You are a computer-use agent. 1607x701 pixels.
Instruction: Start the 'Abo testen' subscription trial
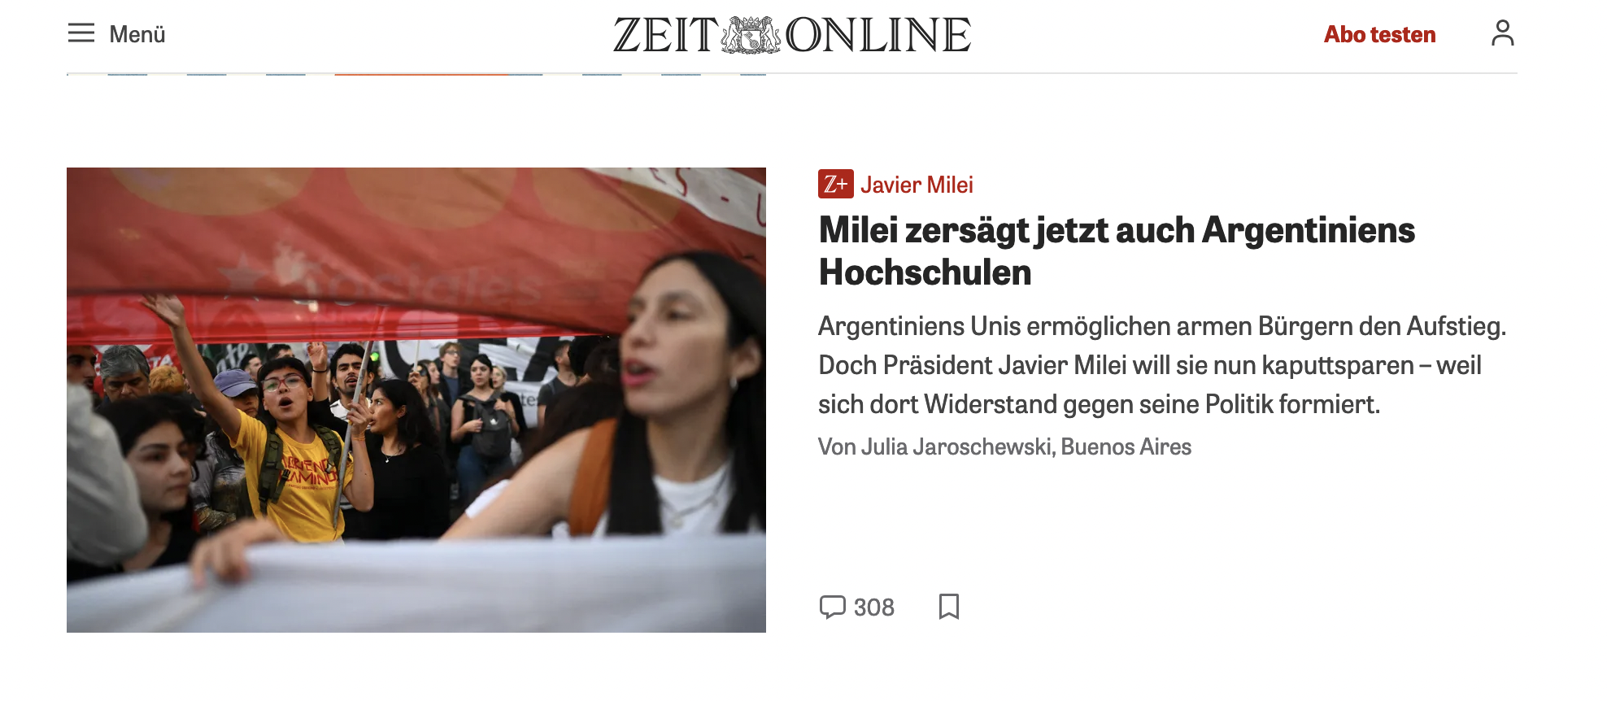(x=1379, y=34)
